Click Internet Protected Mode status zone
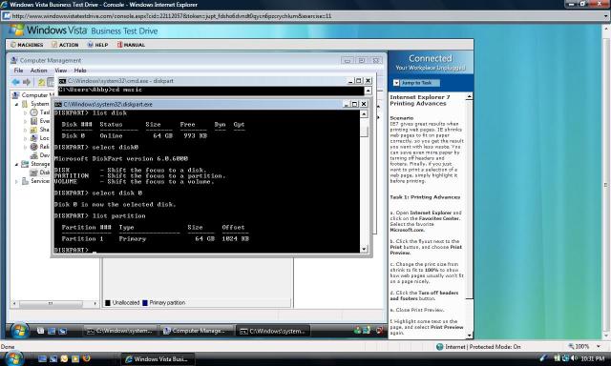The height and width of the screenshot is (366, 611). click(478, 347)
